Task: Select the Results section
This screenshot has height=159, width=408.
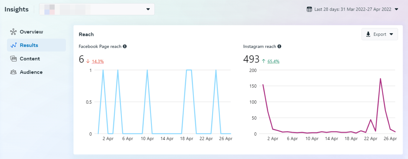Action: (x=36, y=45)
